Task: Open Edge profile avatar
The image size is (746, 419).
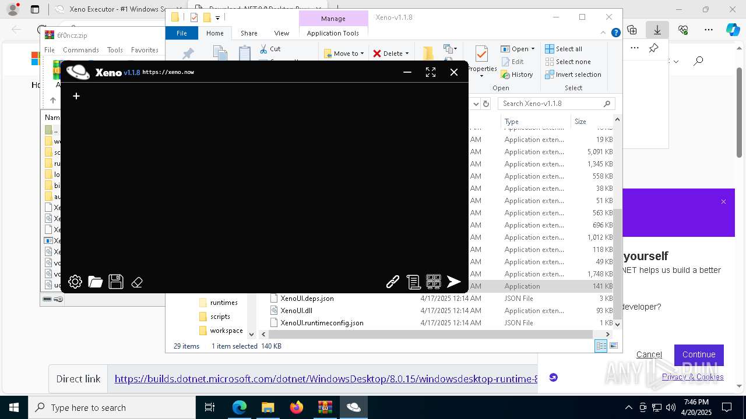Action: [x=12, y=9]
